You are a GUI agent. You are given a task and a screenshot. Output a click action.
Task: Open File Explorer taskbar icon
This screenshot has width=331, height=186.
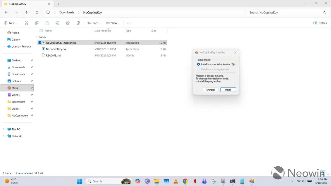(x=156, y=181)
